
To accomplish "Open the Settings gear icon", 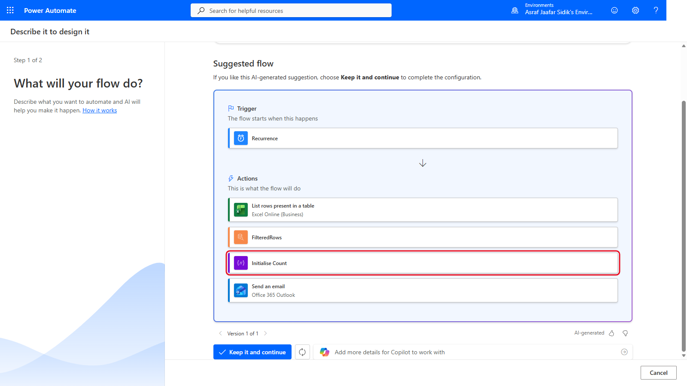I will click(x=635, y=10).
